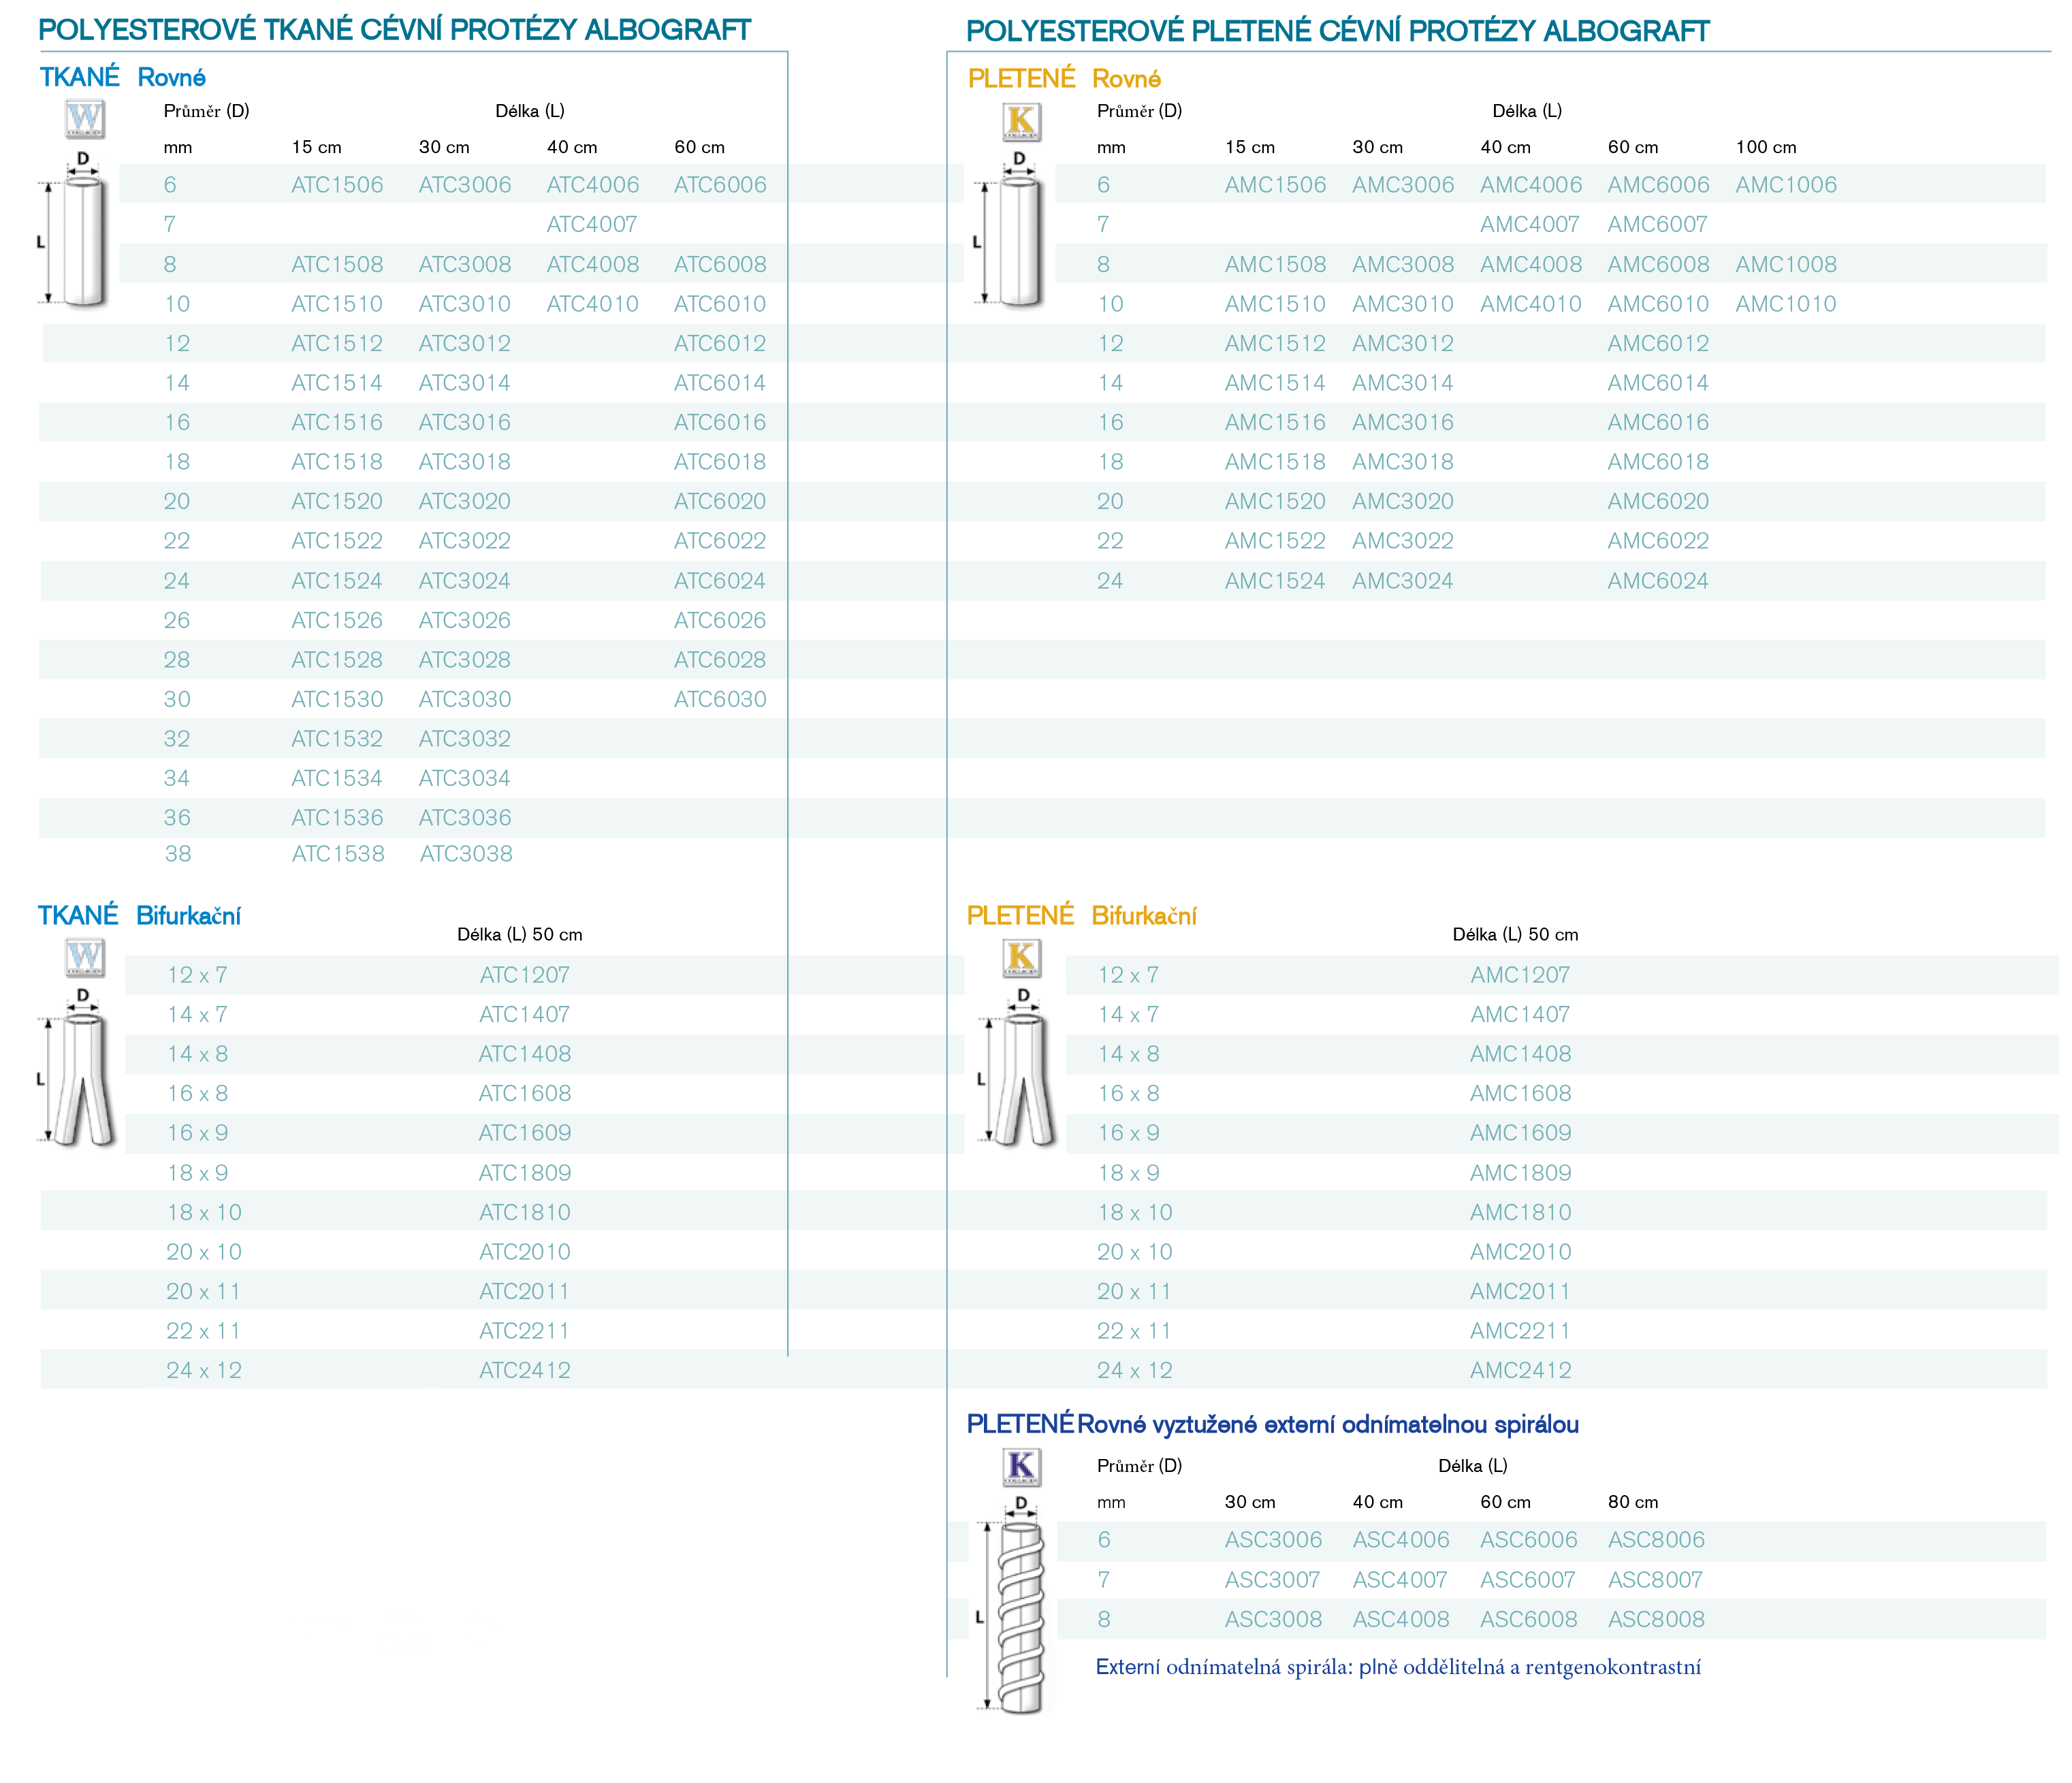The width and height of the screenshot is (2072, 1783).
Task: Click product code AMC2010
Action: tap(1521, 1252)
